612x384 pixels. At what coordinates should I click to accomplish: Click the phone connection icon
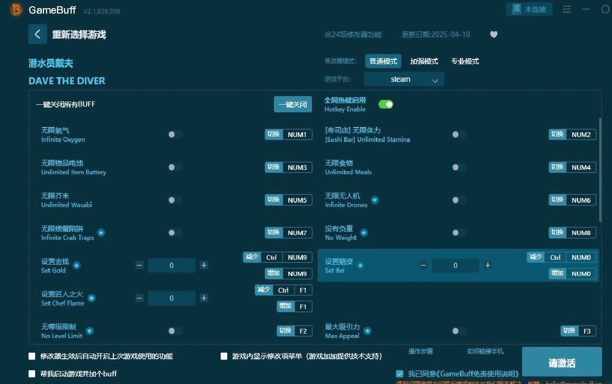click(516, 9)
